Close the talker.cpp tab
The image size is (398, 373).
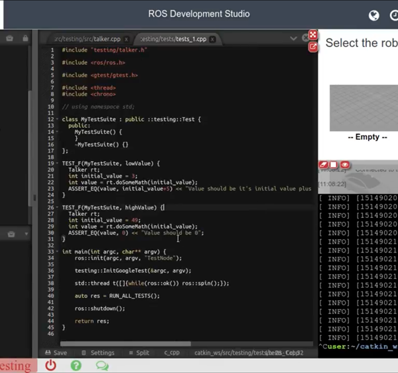126,39
